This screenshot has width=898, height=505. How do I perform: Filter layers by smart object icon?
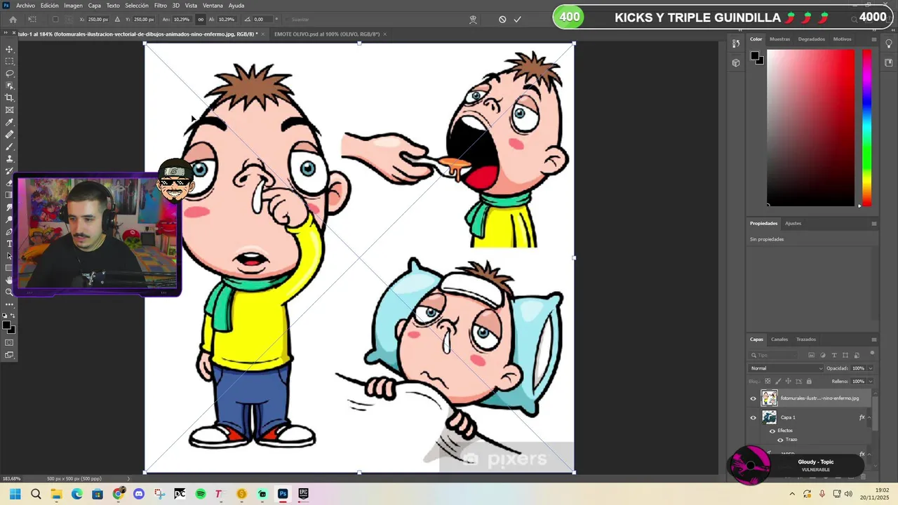coord(857,355)
